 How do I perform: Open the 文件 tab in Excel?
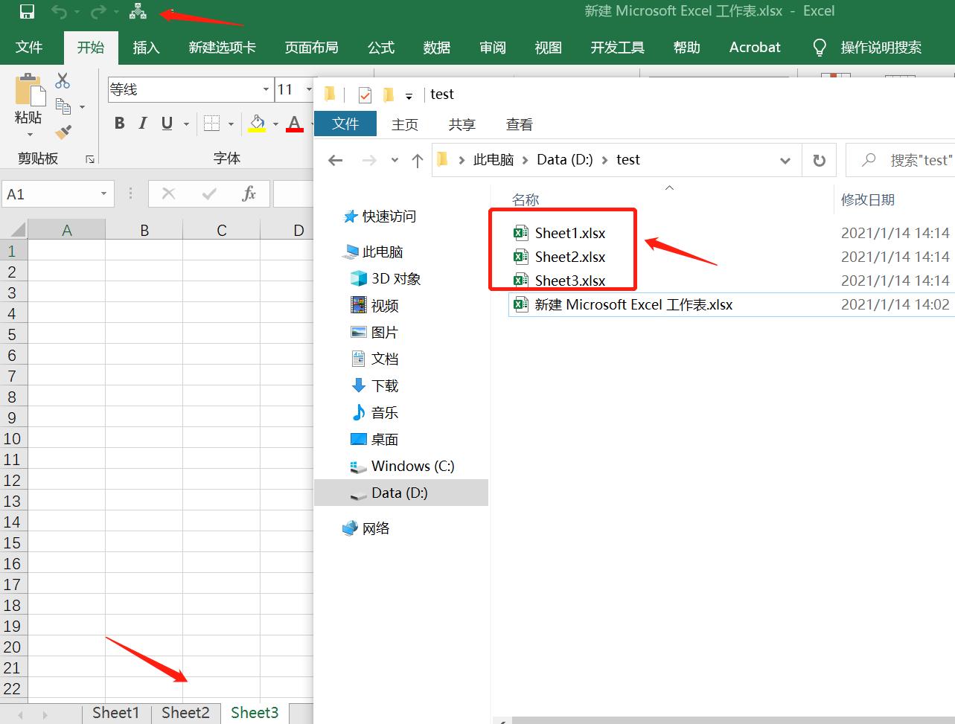click(x=29, y=48)
